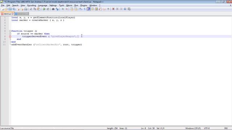Image resolution: width=232 pixels, height=130 pixels.
Task: Open Find with the binoculars icon
Action: pos(53,9)
